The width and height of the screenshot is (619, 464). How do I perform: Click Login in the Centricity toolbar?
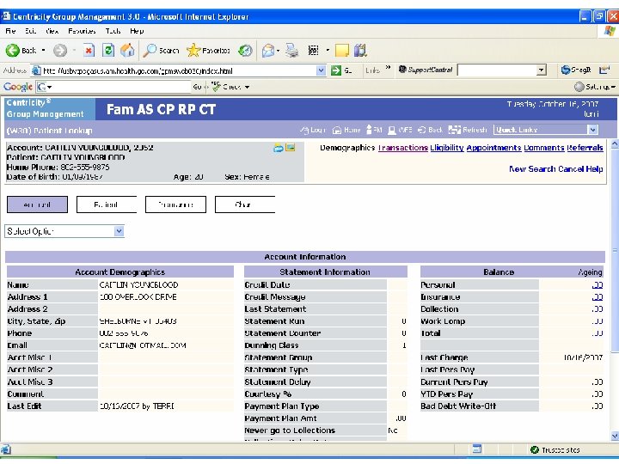point(313,130)
